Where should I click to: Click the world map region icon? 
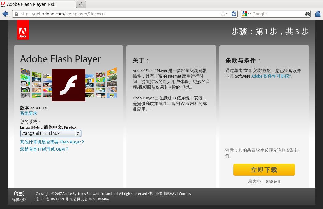(x=19, y=194)
